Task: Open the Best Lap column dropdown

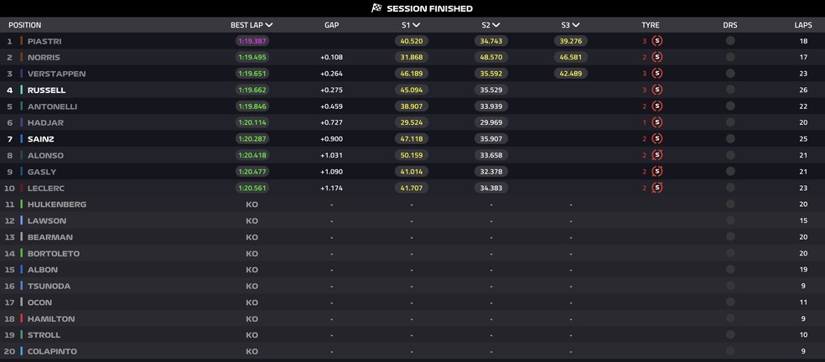Action: (x=268, y=25)
